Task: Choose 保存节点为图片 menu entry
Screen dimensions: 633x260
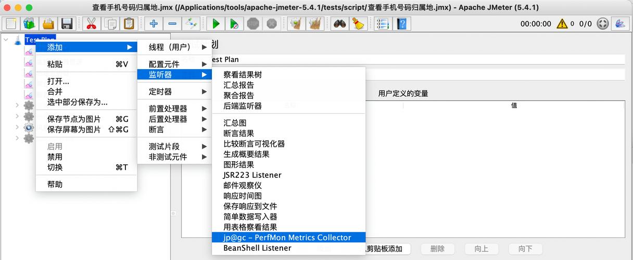Action: 86,119
